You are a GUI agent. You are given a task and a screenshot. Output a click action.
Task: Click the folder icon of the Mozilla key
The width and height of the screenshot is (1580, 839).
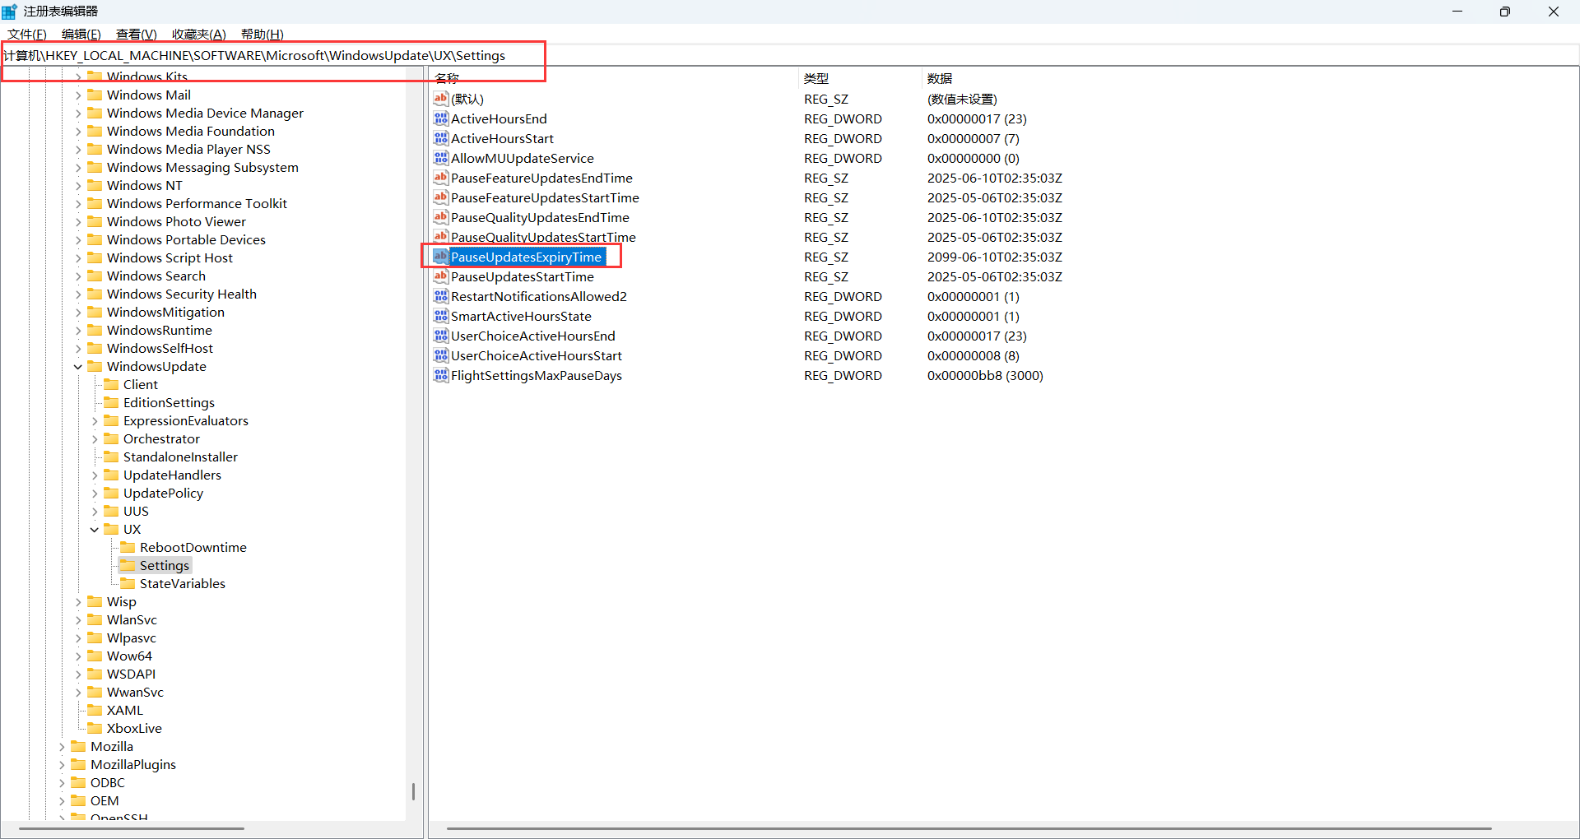pos(78,746)
